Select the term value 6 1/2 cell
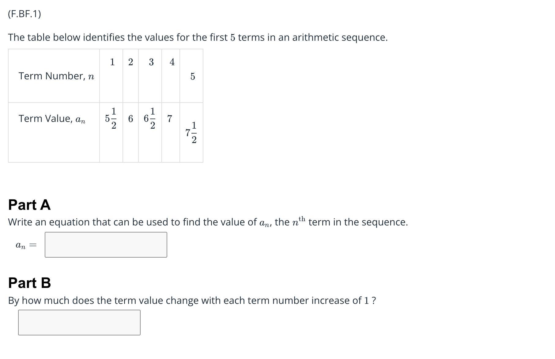The height and width of the screenshot is (359, 555). pyautogui.click(x=150, y=119)
